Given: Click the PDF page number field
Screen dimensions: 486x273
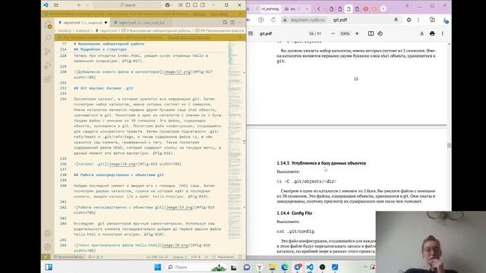Looking at the screenshot, I should (x=311, y=33).
